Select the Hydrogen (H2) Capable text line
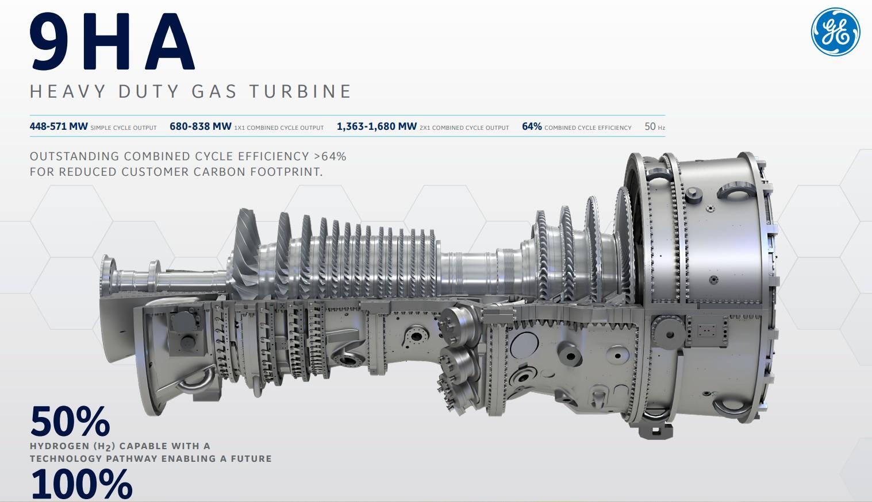This screenshot has width=872, height=502. 120,446
